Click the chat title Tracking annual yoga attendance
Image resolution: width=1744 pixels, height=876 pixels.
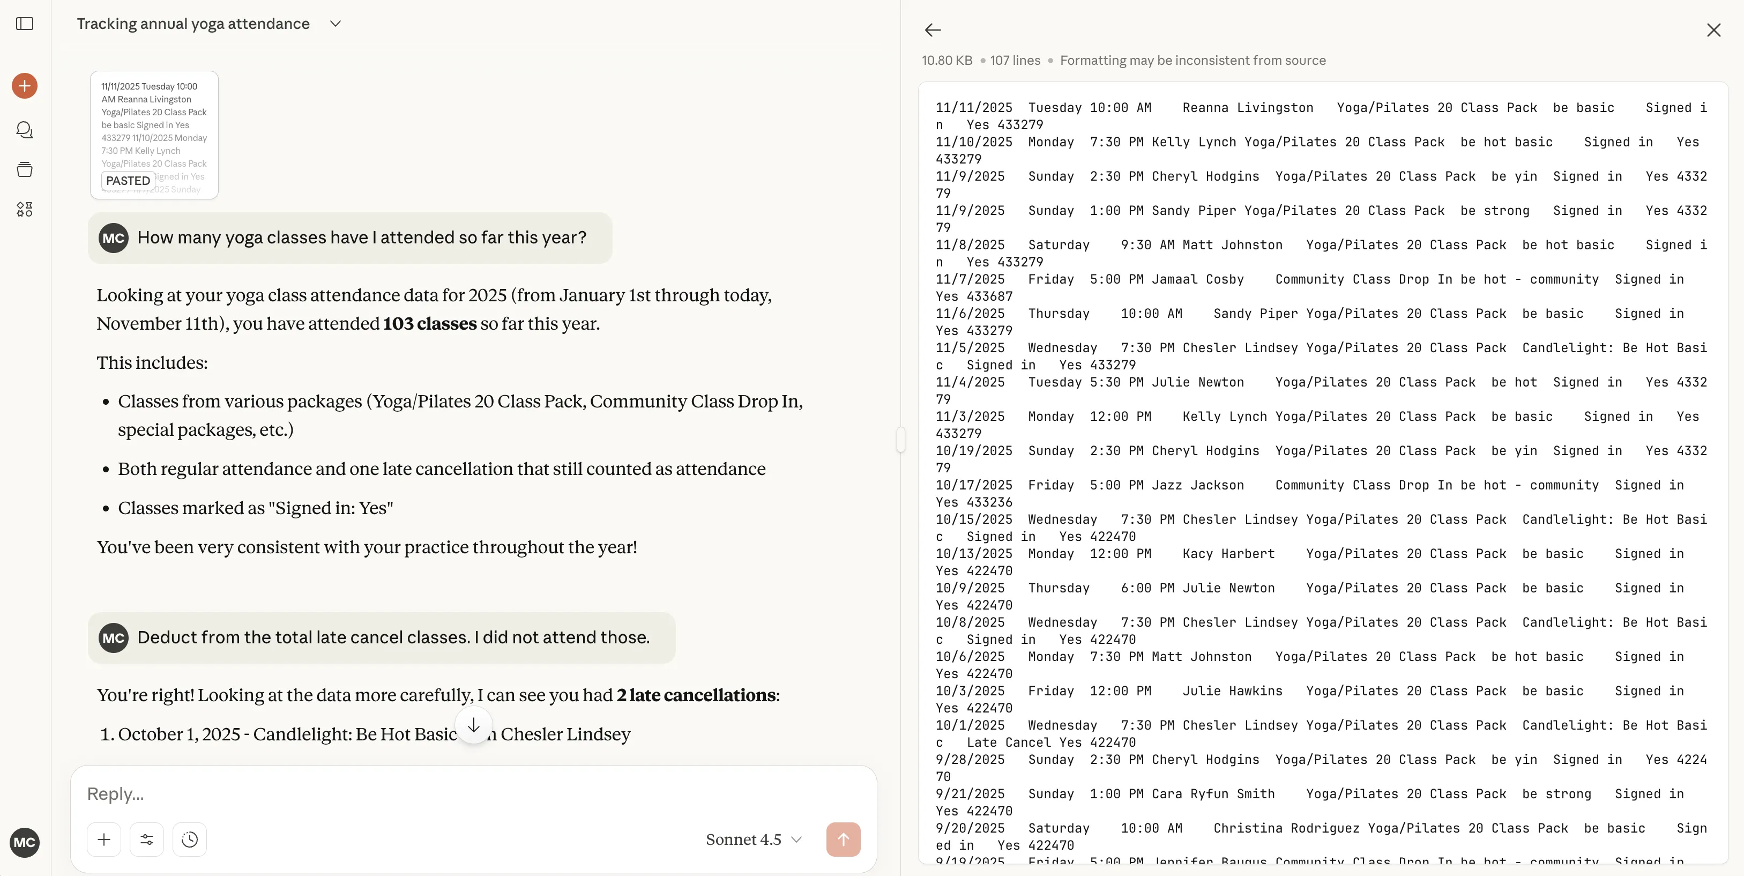click(193, 24)
